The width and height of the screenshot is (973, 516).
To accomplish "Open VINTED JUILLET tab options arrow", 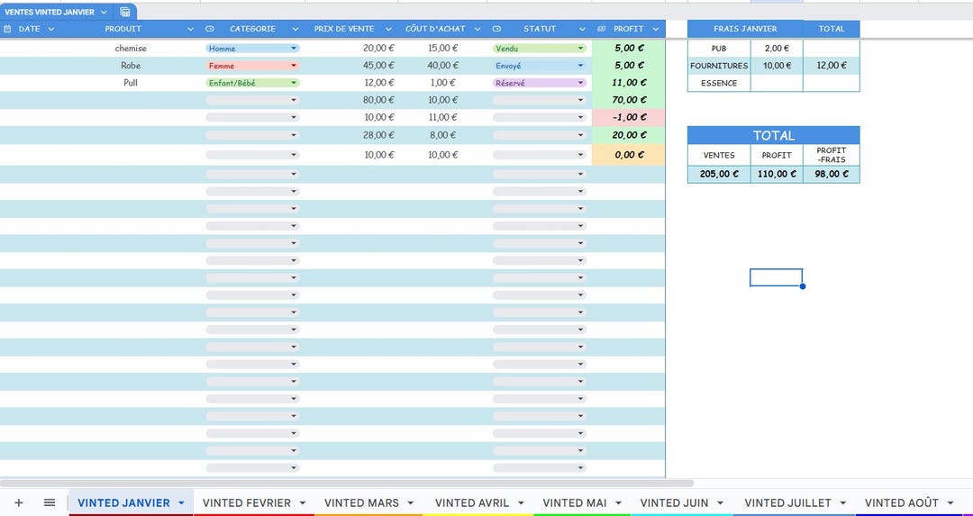I will pos(842,503).
